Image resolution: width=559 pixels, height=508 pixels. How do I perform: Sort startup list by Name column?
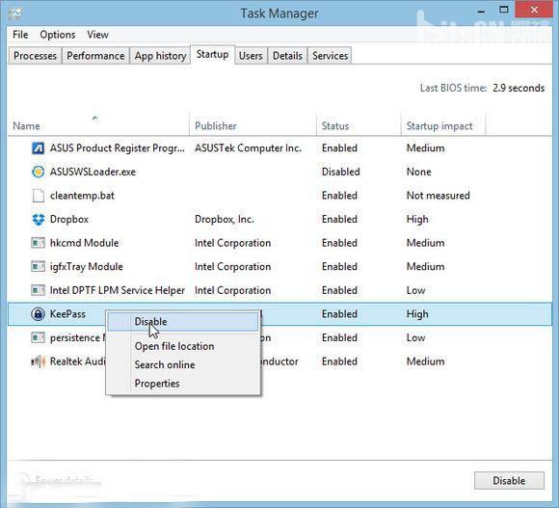[26, 126]
